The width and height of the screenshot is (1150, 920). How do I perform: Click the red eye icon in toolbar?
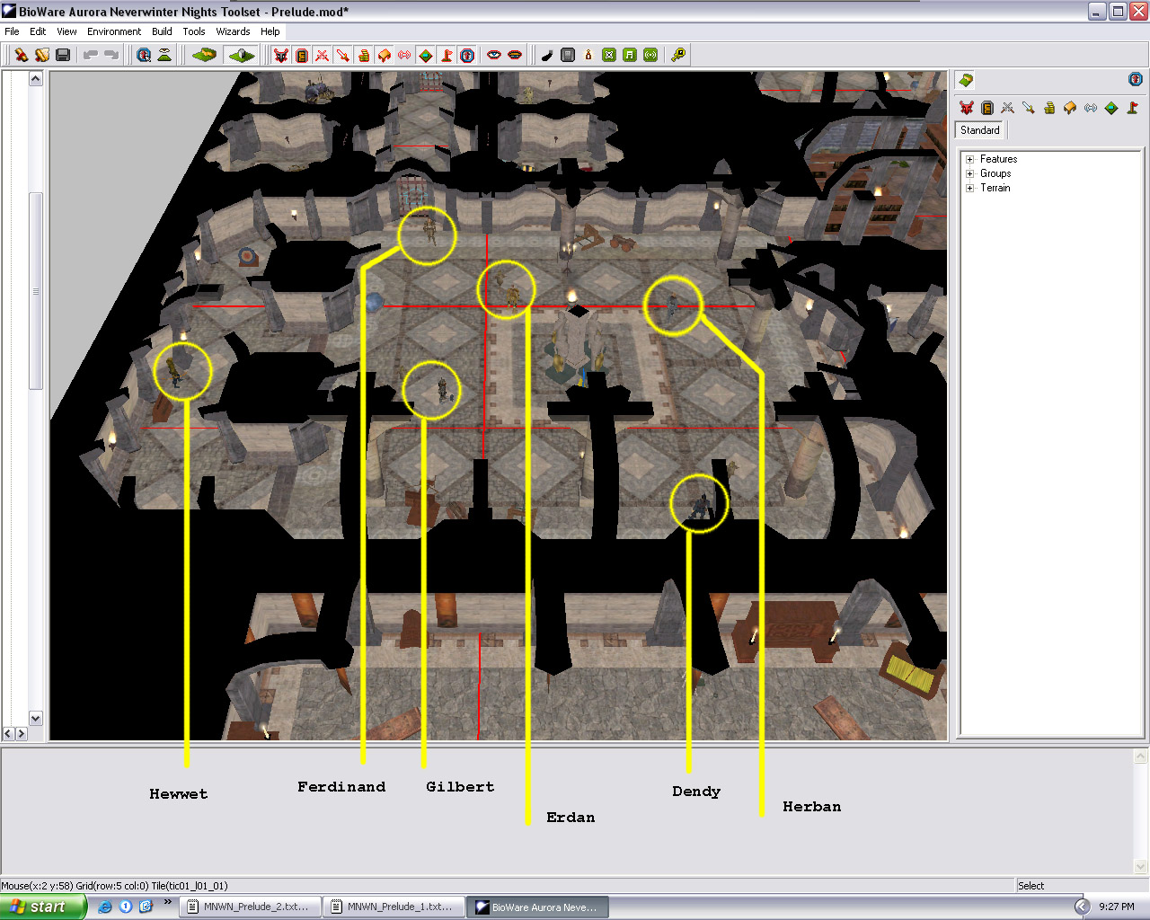(x=494, y=55)
